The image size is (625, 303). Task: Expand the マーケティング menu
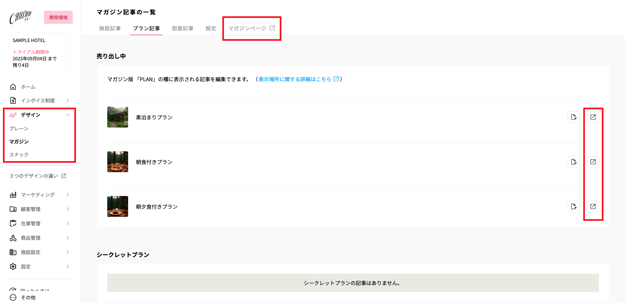68,195
